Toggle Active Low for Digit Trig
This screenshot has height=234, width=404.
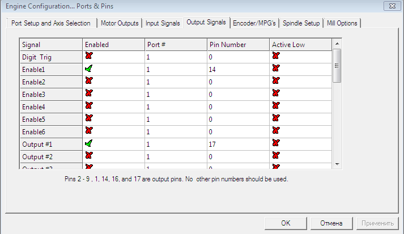tap(275, 56)
